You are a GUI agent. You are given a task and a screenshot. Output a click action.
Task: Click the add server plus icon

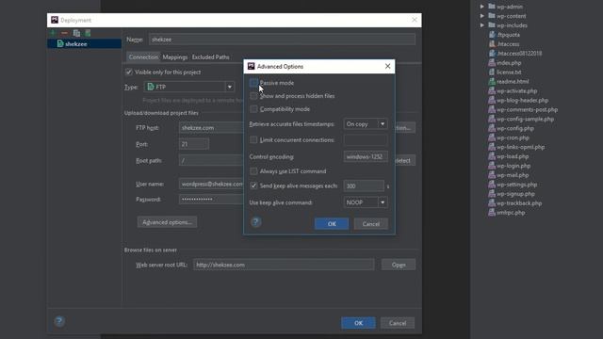[x=53, y=33]
